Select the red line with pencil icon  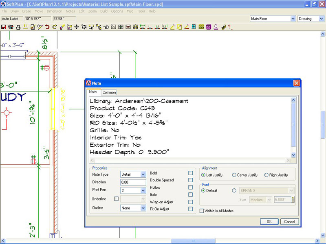point(187,27)
